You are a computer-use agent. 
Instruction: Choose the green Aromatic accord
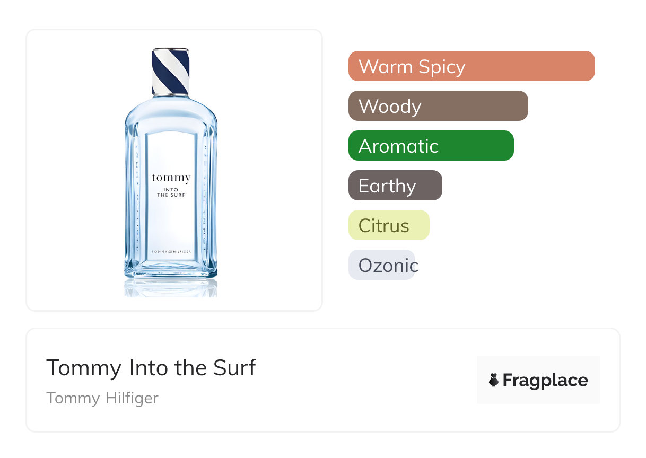click(431, 146)
